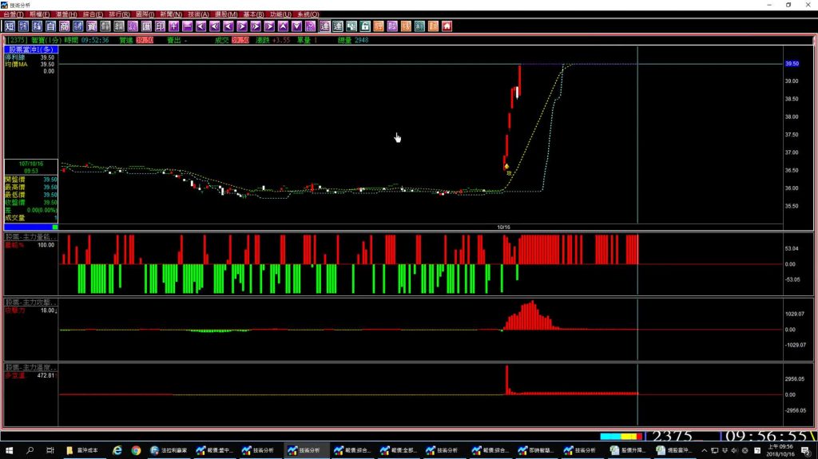This screenshot has height=459, width=818.
Task: Click the highlighted 39.50 price axis label
Action: tap(792, 64)
